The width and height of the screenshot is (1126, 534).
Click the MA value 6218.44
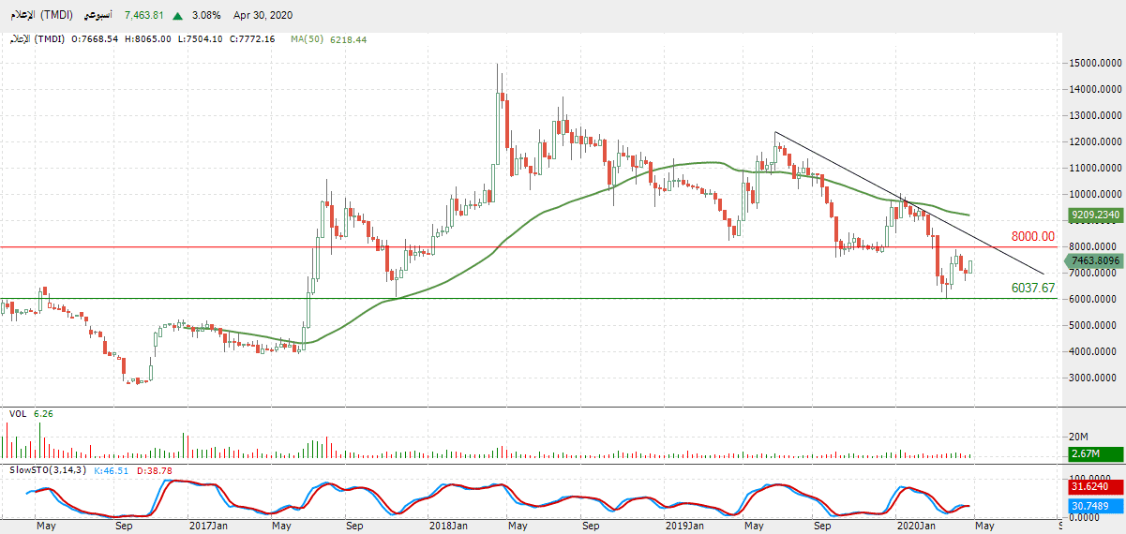click(349, 39)
